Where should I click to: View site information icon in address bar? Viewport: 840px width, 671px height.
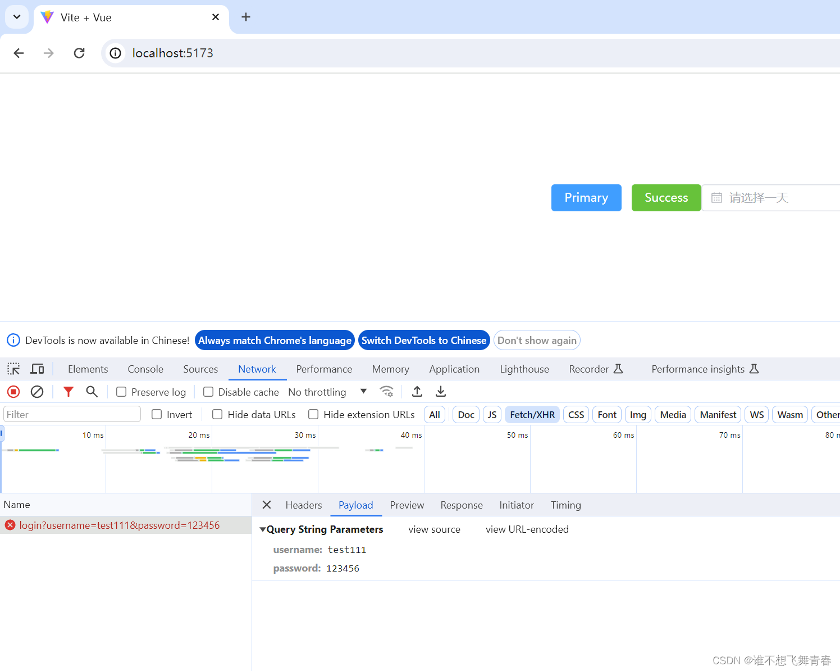tap(115, 53)
